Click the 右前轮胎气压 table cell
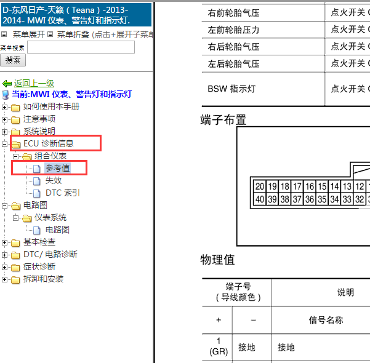 tap(263, 12)
